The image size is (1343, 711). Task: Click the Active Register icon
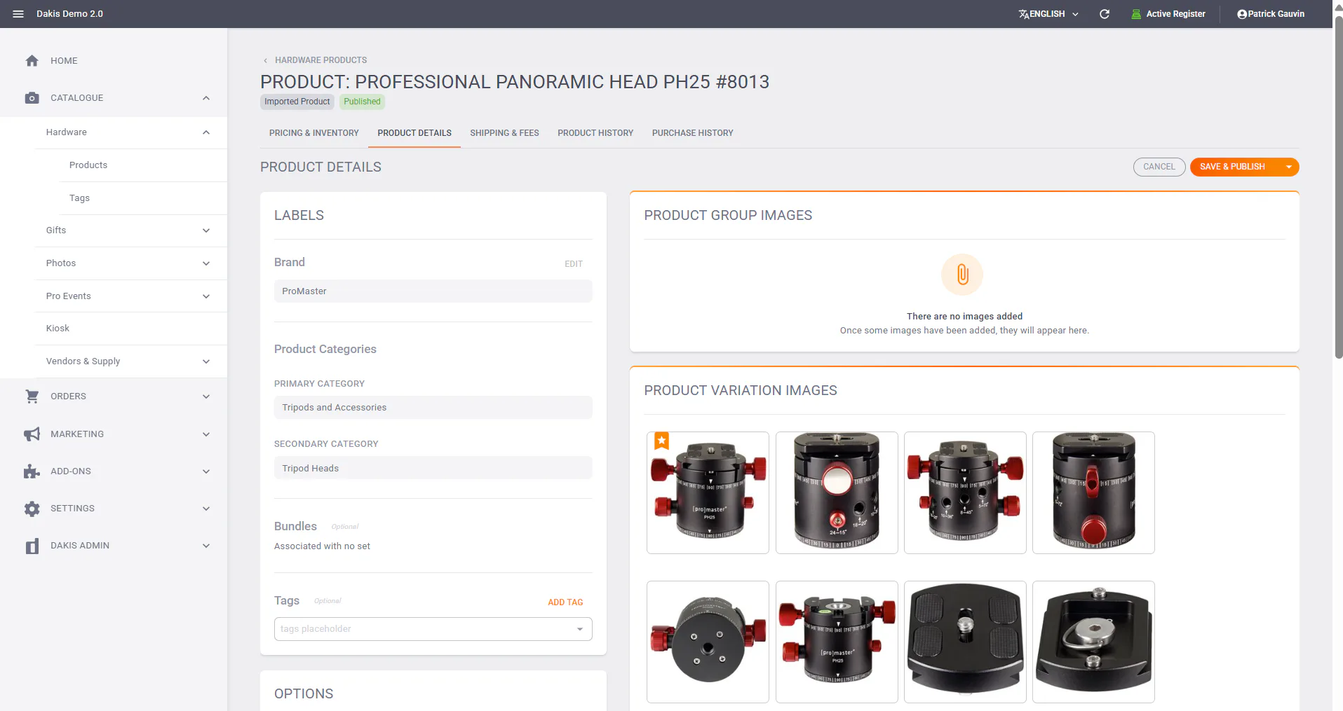click(x=1136, y=14)
